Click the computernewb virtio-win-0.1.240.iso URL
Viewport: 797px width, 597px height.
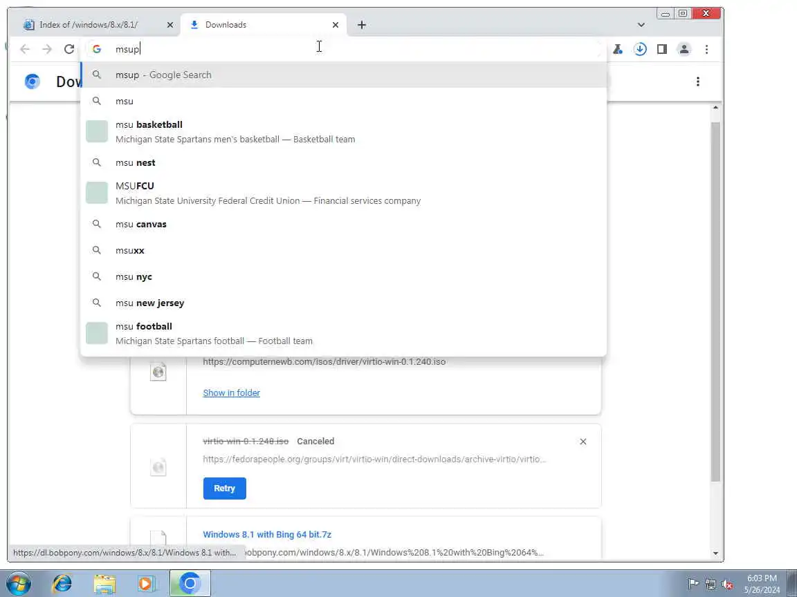tap(324, 362)
